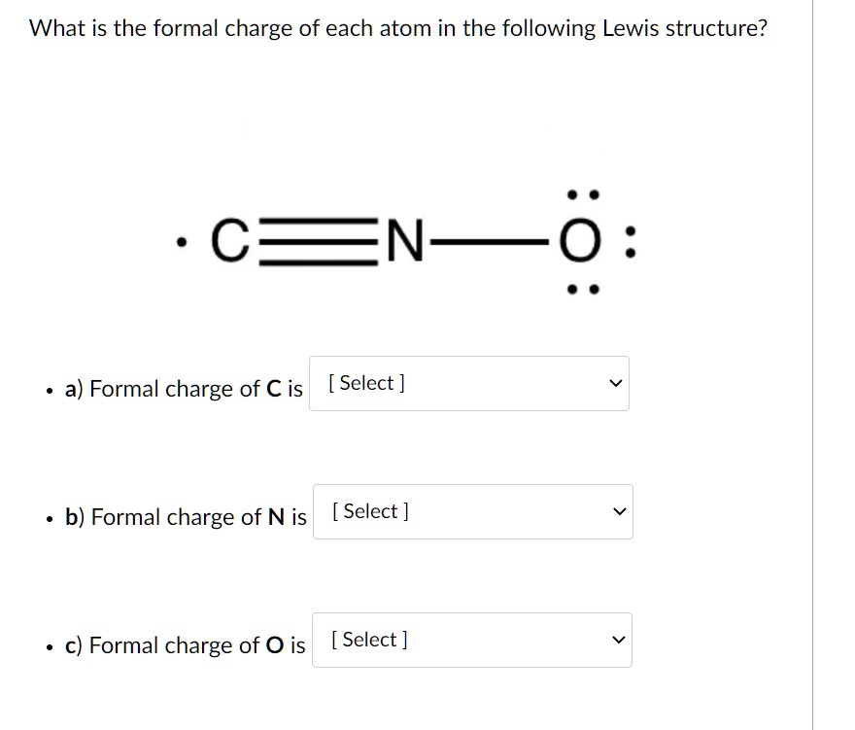Click the bullet point beside option c
This screenshot has width=855, height=730.
pyautogui.click(x=50, y=646)
